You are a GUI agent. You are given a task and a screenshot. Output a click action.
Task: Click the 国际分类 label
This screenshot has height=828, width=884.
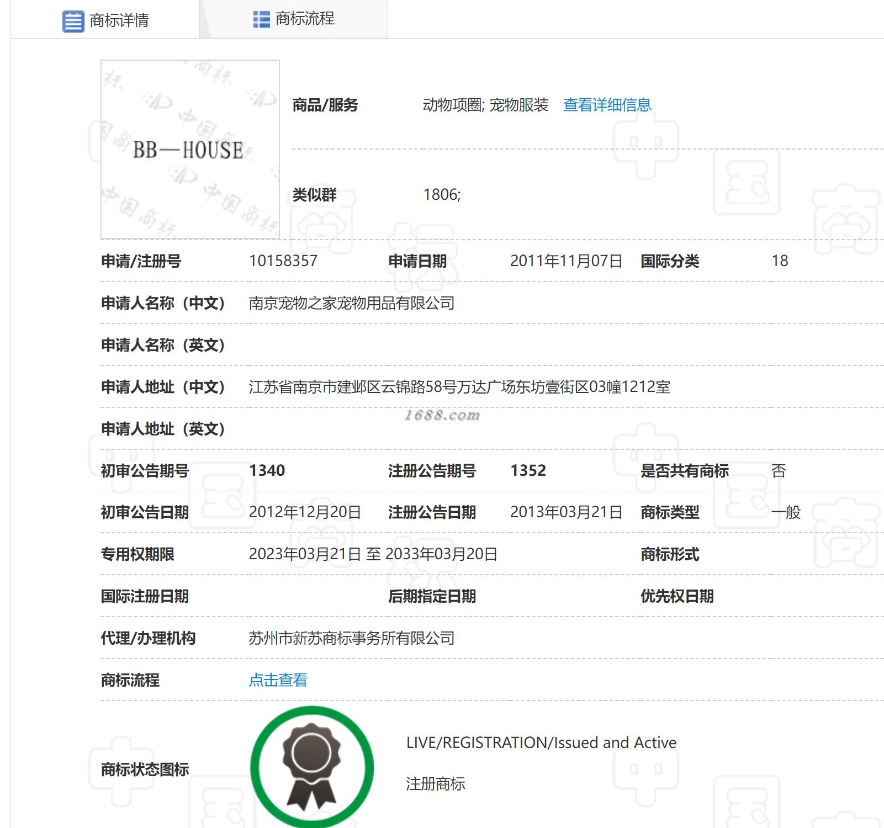(670, 261)
